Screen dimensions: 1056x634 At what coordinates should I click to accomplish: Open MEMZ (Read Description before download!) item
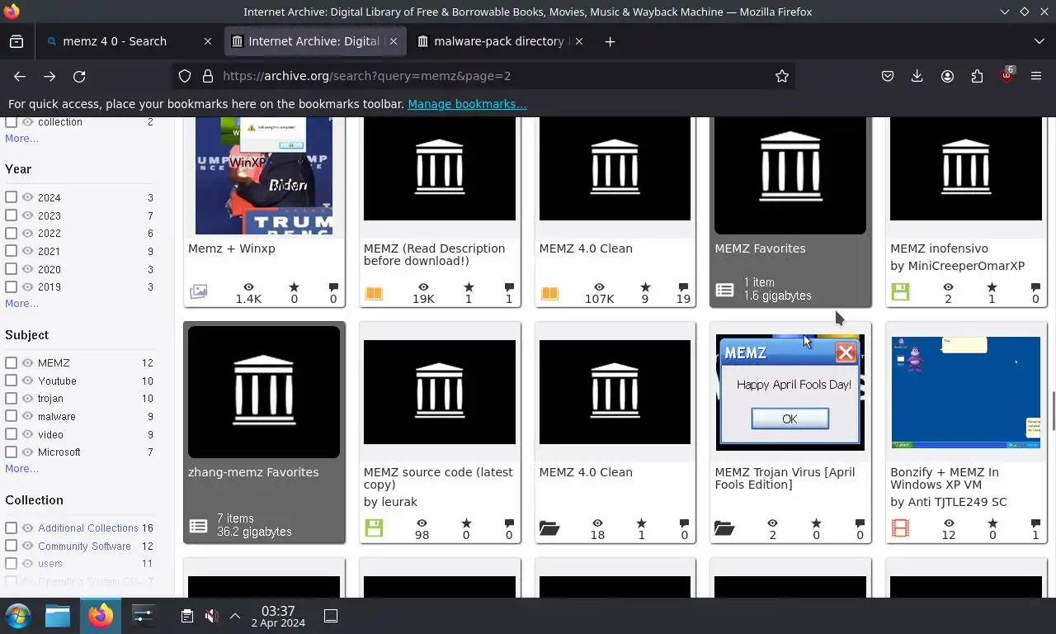tap(434, 254)
